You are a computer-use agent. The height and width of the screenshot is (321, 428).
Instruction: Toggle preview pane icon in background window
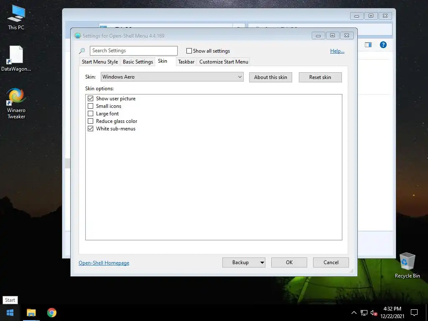pyautogui.click(x=368, y=45)
